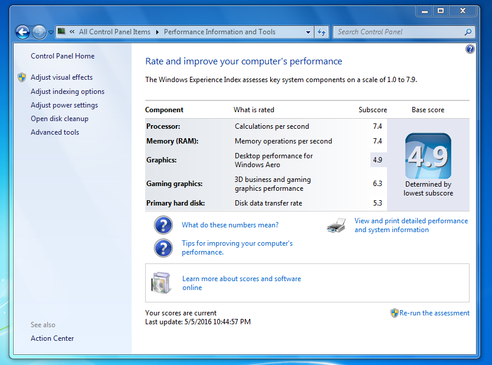Click the Graphics: component label
Screen dimensions: 492x365
(161, 160)
